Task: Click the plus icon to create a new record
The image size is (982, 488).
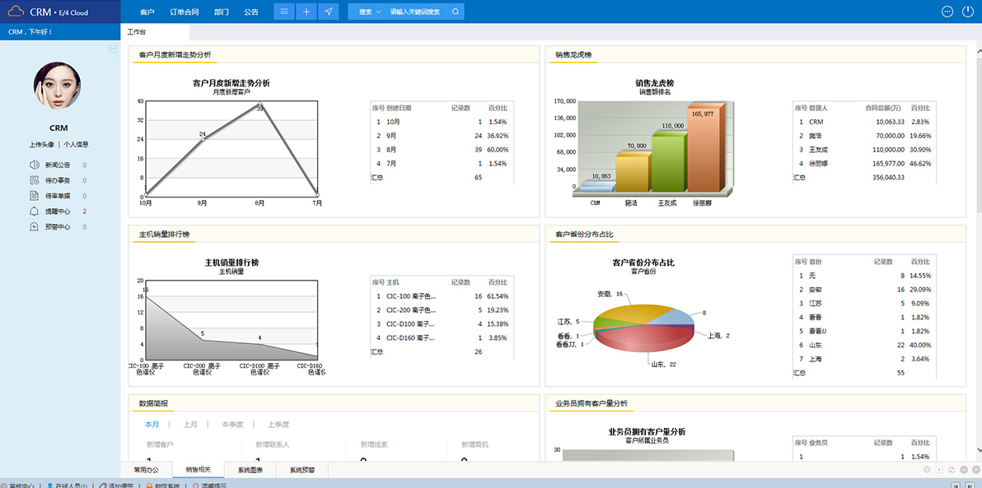Action: point(306,12)
